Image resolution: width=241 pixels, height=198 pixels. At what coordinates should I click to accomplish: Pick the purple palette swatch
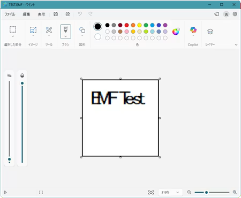165,25
